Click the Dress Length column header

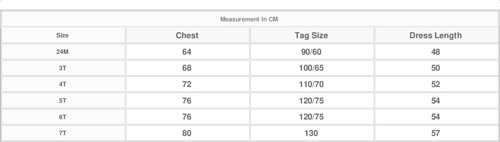click(436, 35)
